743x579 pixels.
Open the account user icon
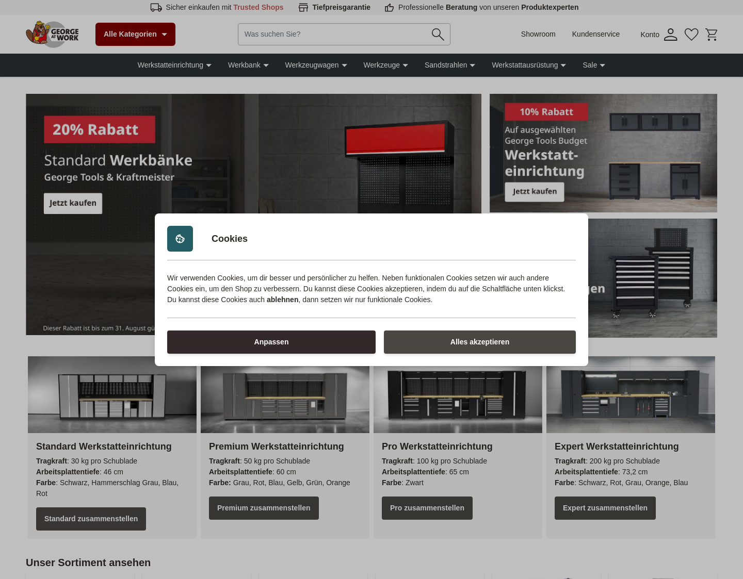(670, 35)
